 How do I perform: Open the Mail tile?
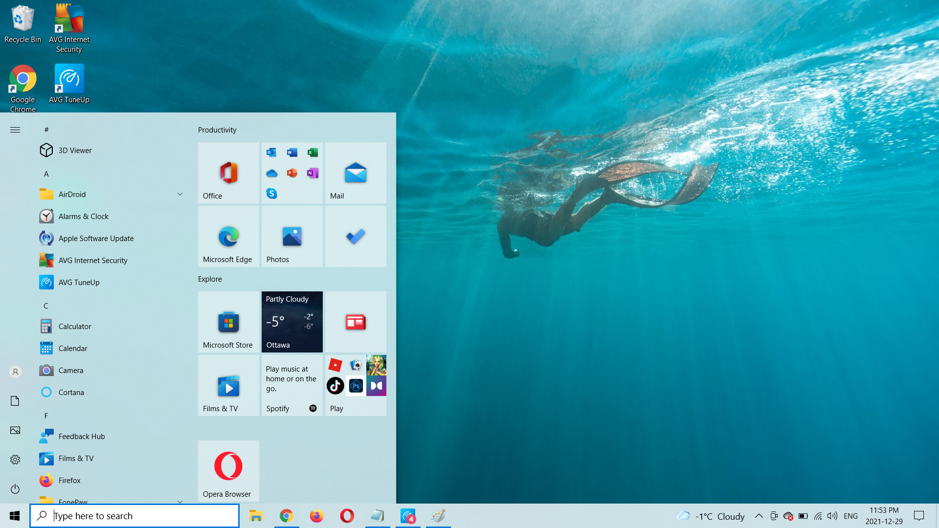(x=356, y=173)
